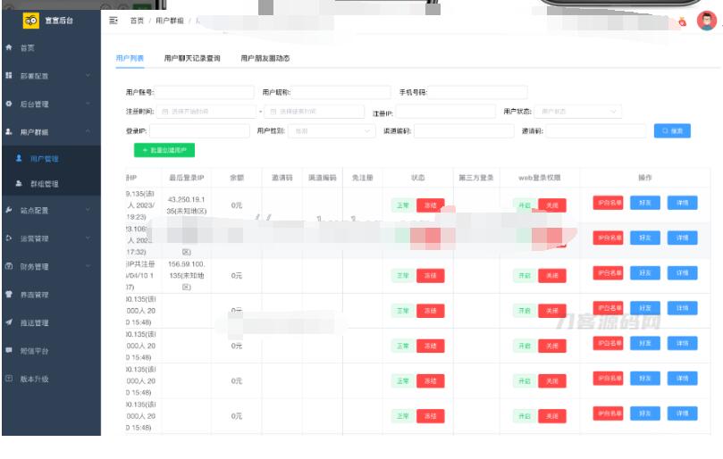Click the blue search button
This screenshot has height=459, width=723.
(x=672, y=131)
